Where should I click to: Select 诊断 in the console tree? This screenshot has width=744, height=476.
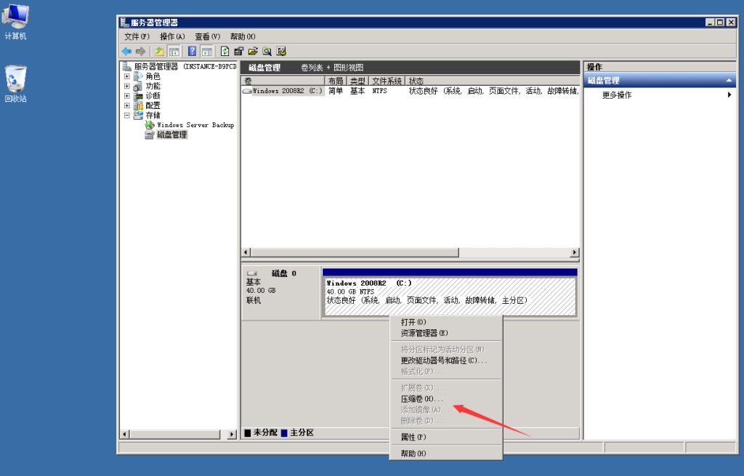click(153, 96)
